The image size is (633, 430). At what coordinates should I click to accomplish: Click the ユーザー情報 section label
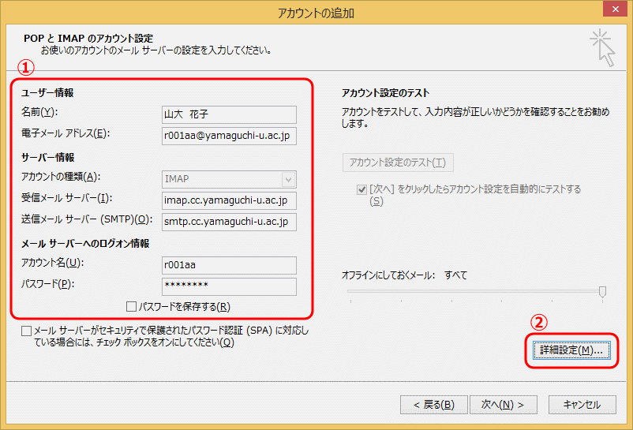(x=47, y=93)
